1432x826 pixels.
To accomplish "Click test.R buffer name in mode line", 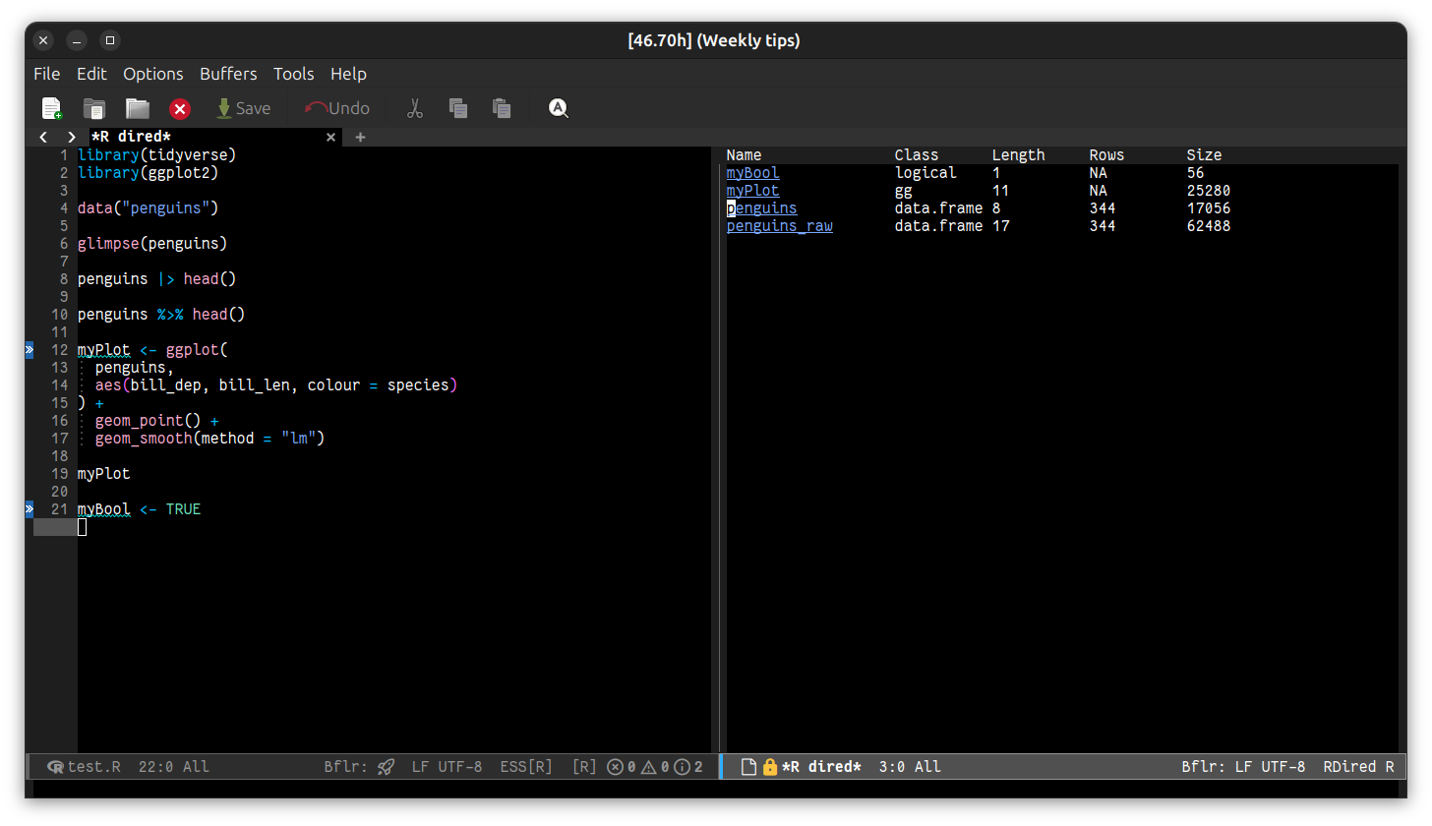I will point(93,767).
